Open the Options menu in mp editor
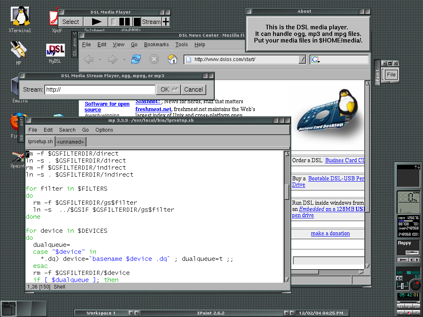 point(104,130)
